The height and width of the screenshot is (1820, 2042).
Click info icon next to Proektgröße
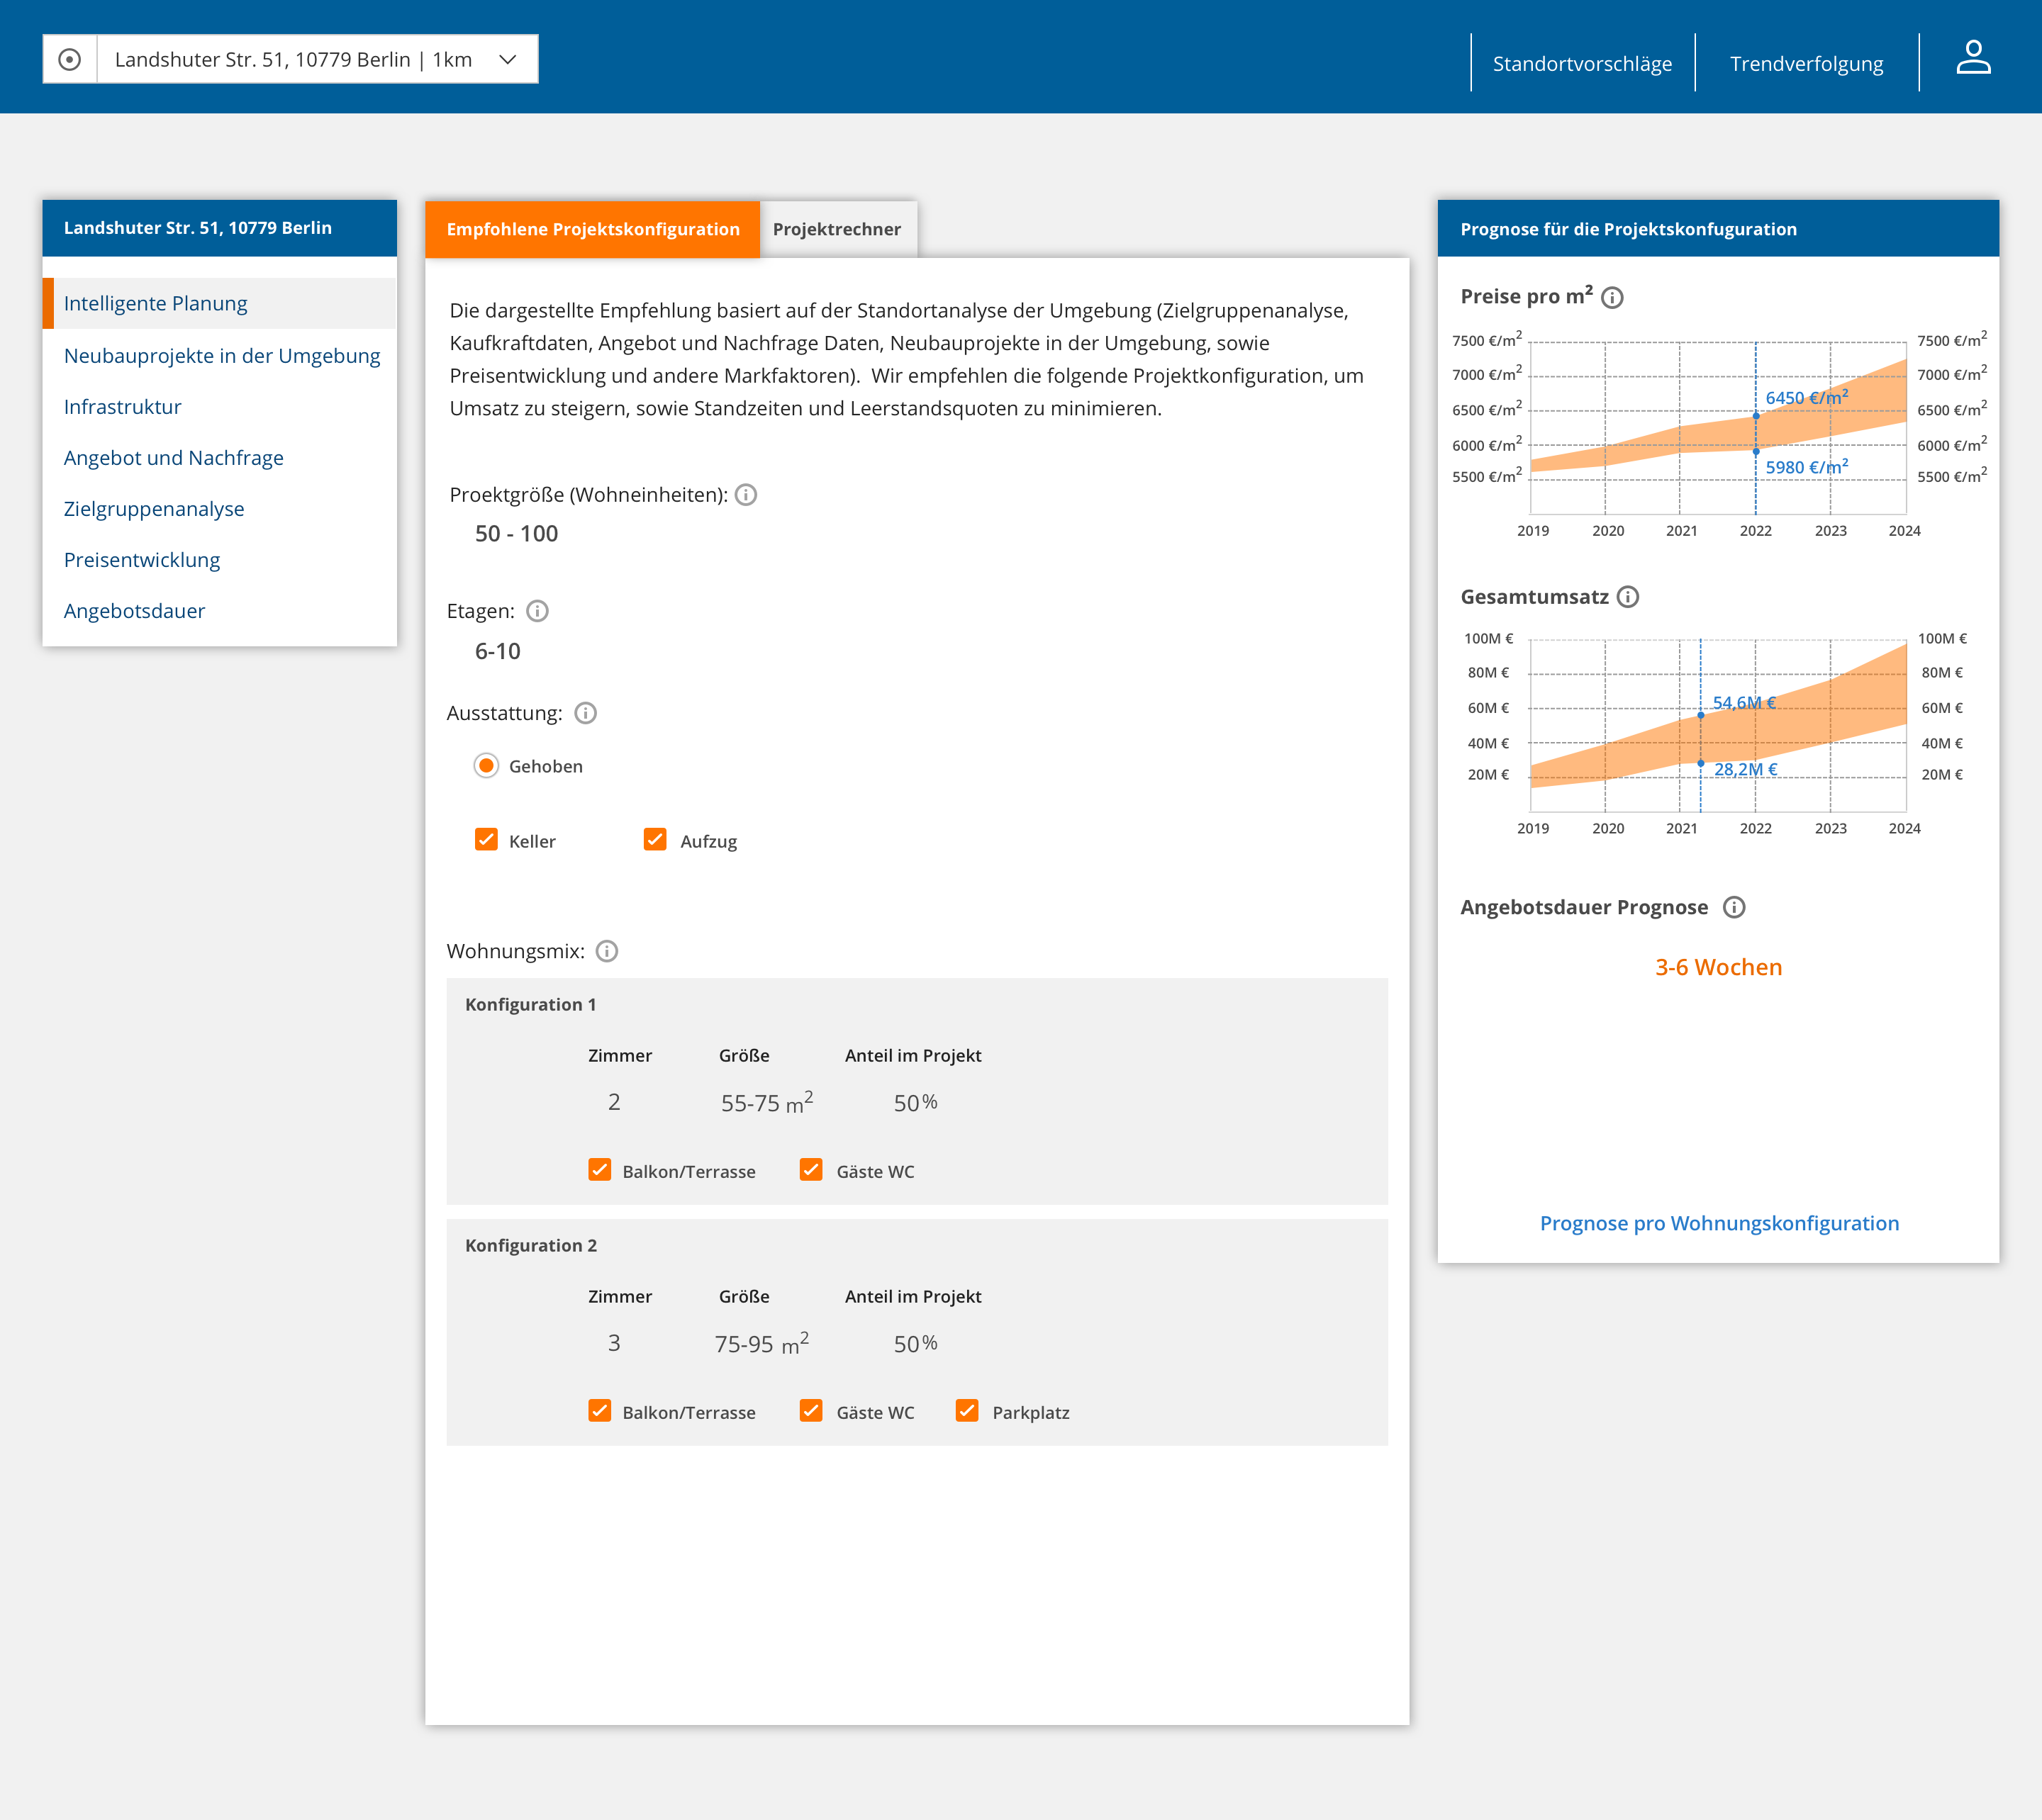tap(747, 495)
